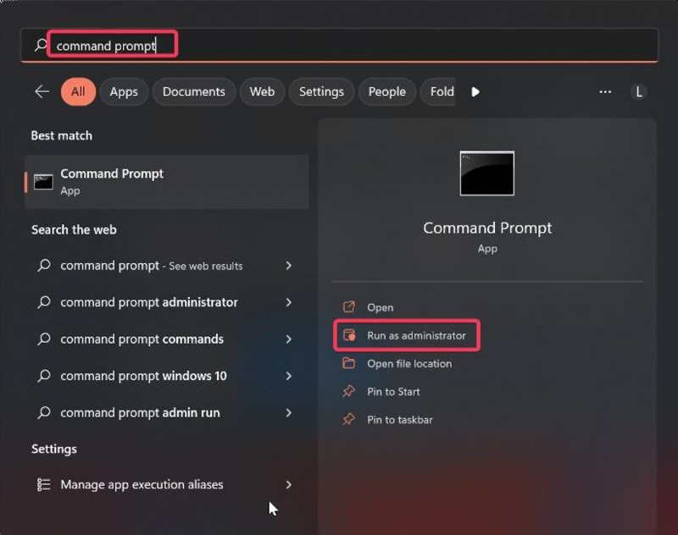
Task: Click the L user profile avatar
Action: [639, 91]
